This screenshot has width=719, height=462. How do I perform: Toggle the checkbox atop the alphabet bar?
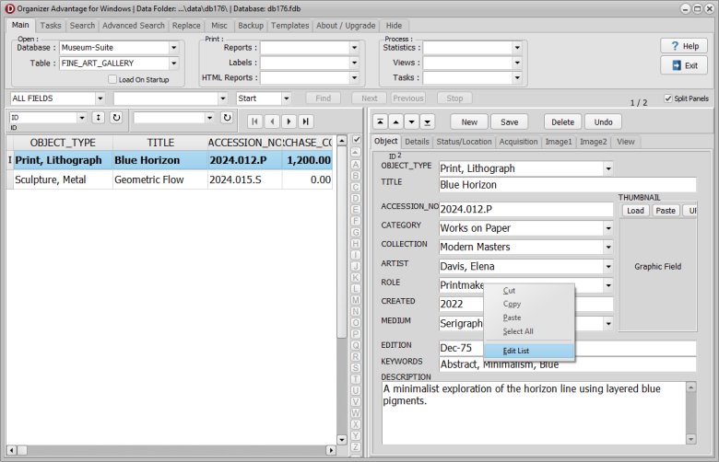point(355,140)
